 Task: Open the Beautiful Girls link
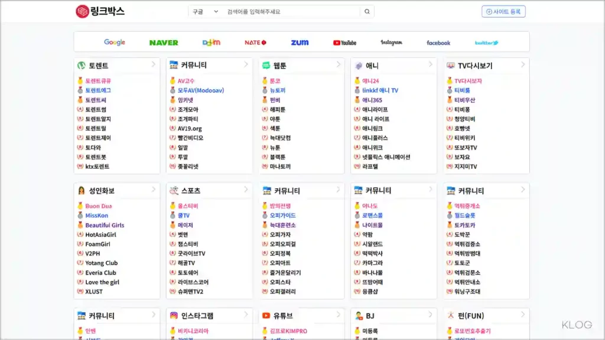tap(105, 225)
